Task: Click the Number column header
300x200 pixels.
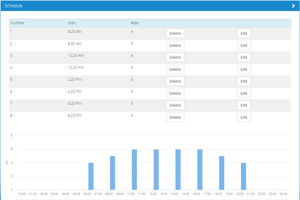Action: click(x=18, y=23)
